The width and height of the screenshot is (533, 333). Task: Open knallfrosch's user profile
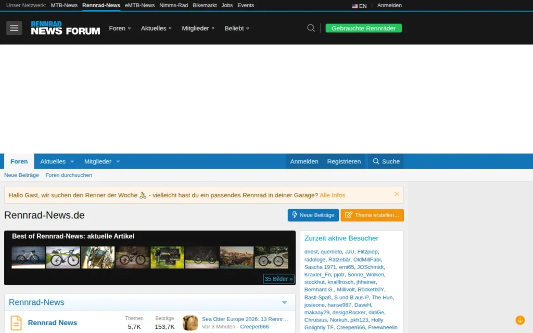(340, 282)
